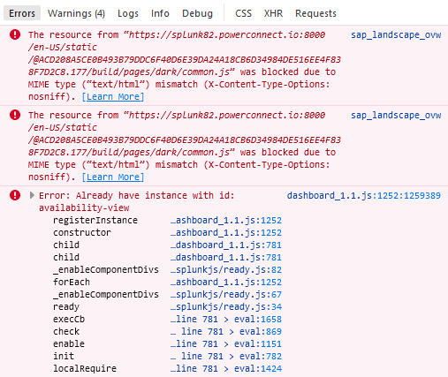Image resolution: width=448 pixels, height=377 pixels.
Task: Open dashboard_1.1.js:1252:1259389 source link
Action: coord(364,195)
